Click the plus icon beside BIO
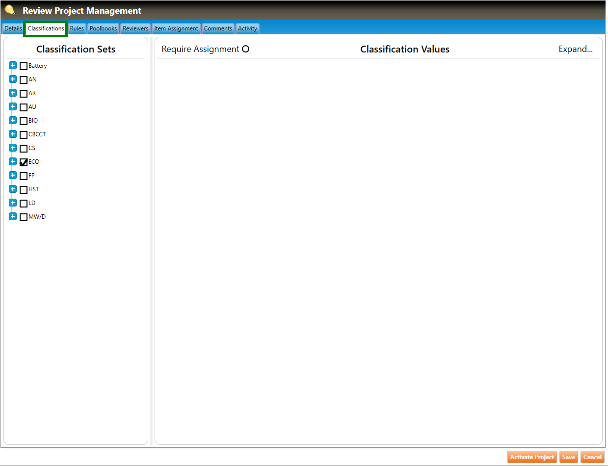 tap(13, 121)
